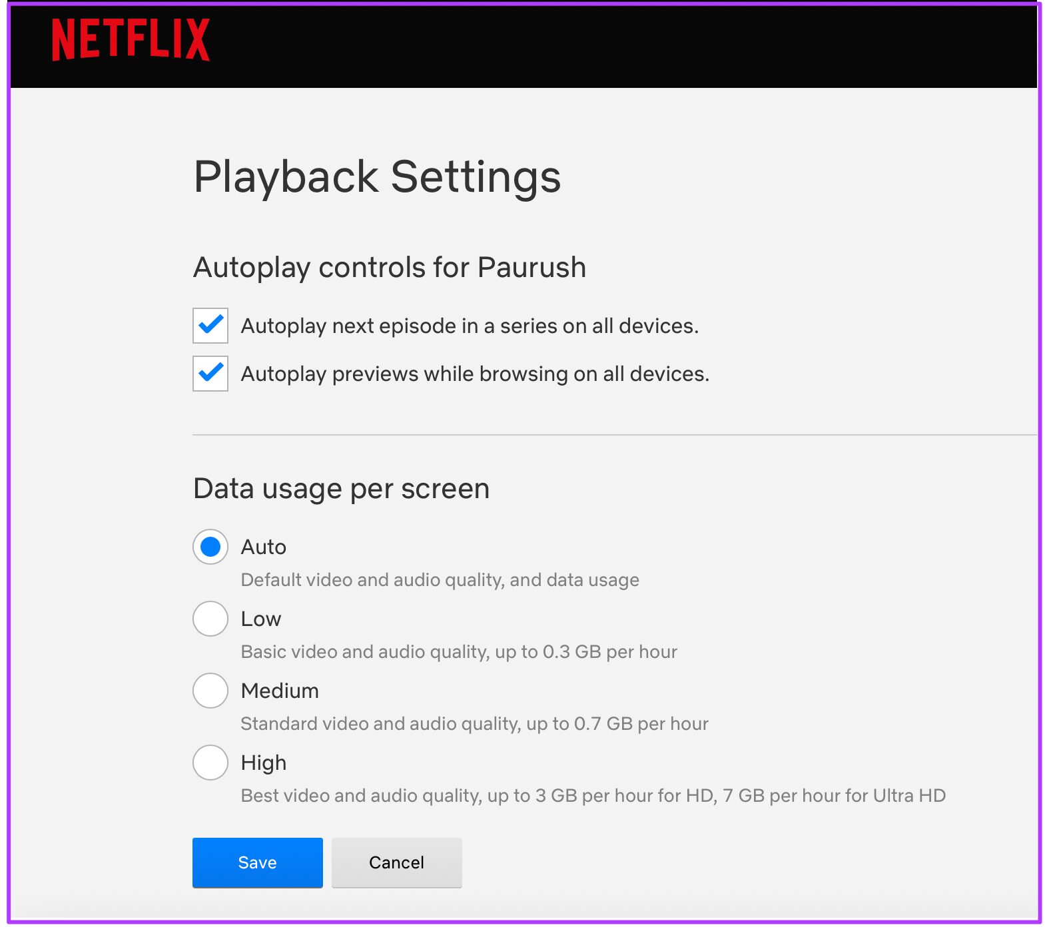
Task: Cancel playback settings changes
Action: pyautogui.click(x=397, y=862)
